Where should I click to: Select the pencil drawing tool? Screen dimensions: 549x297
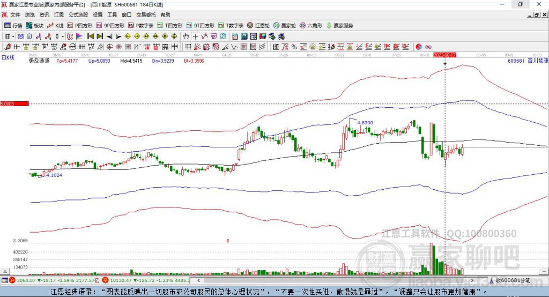[8, 47]
